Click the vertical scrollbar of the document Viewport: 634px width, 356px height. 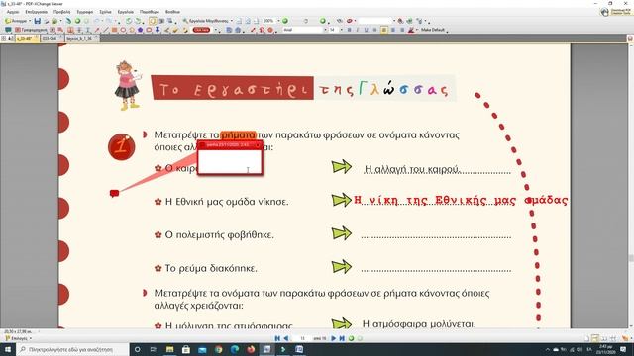631,186
